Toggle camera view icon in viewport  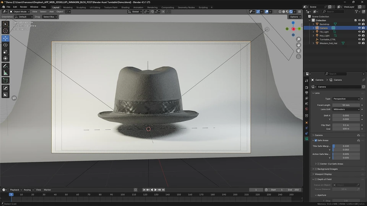click(x=299, y=51)
